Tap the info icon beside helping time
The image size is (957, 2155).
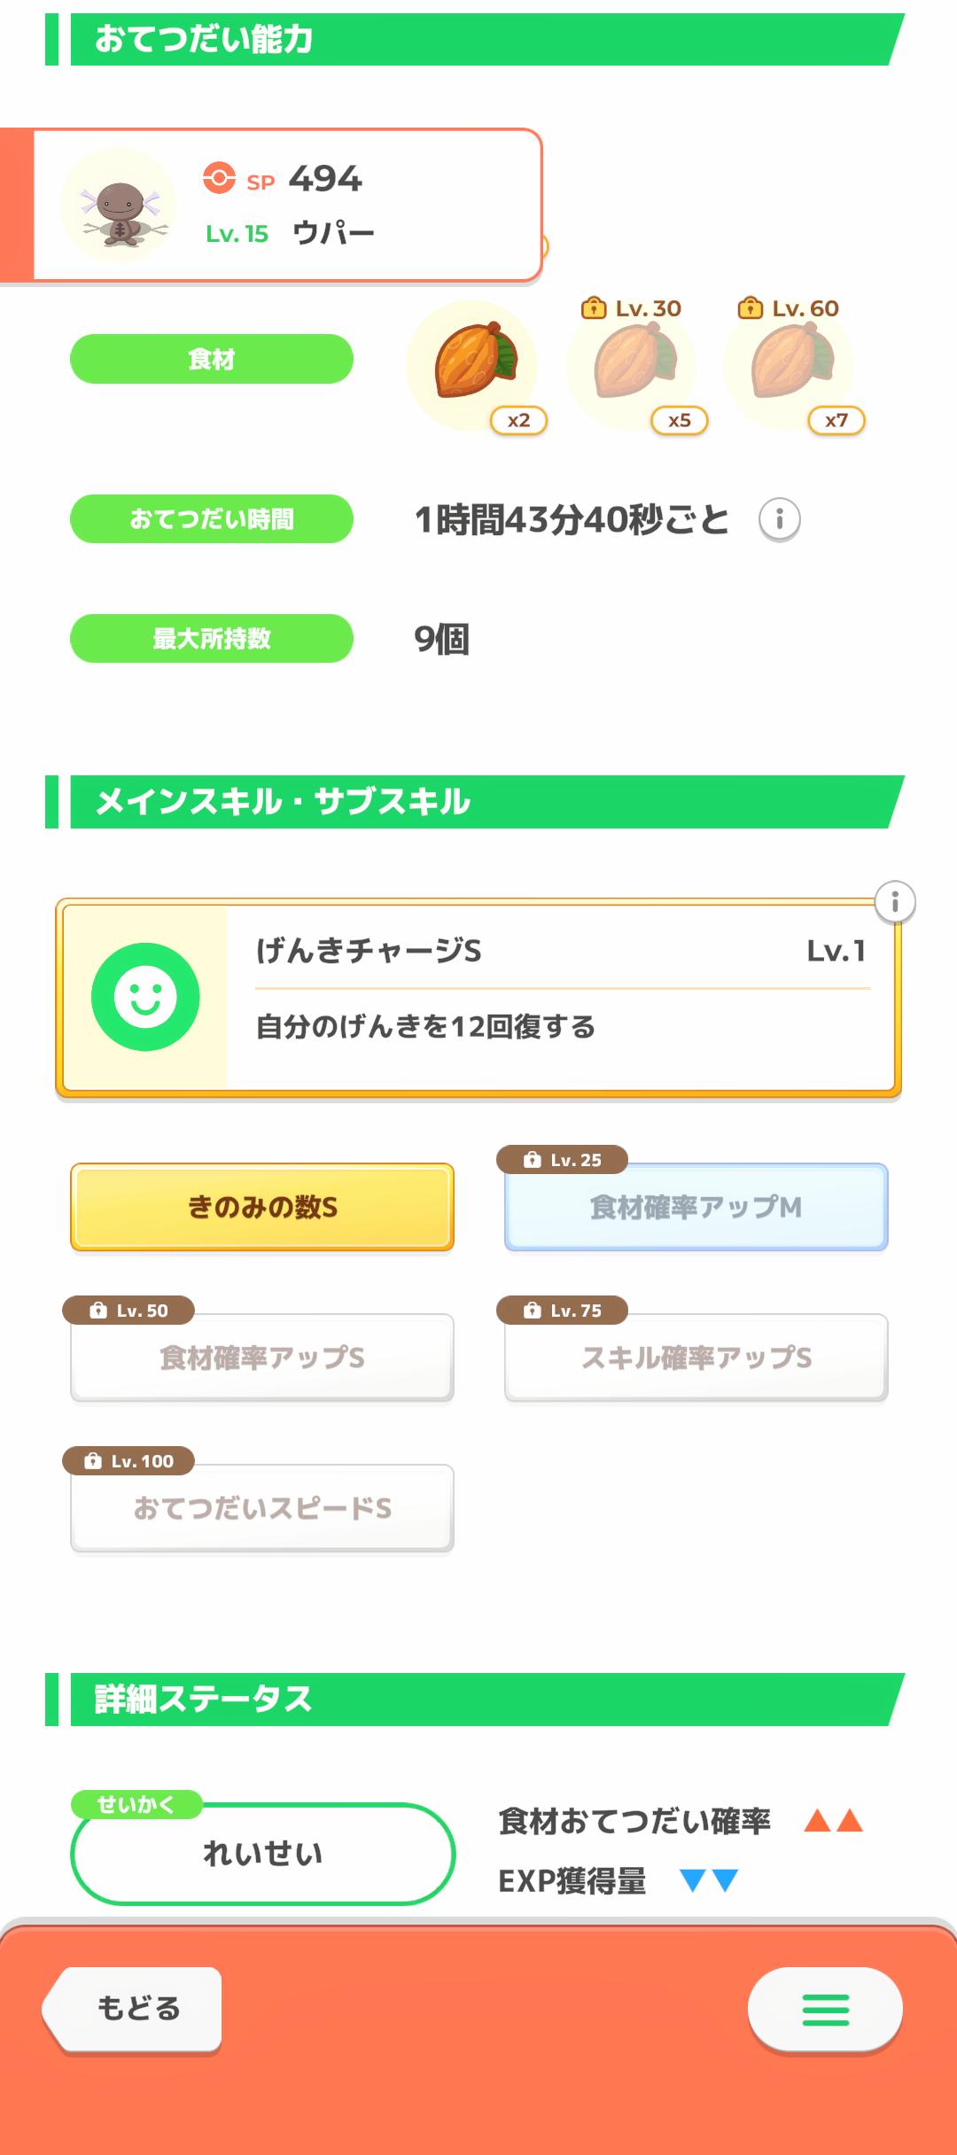[x=779, y=519]
